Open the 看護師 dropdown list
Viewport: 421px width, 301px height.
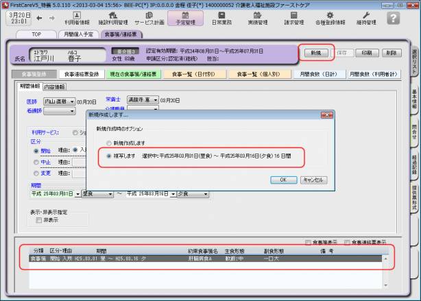click(x=71, y=110)
